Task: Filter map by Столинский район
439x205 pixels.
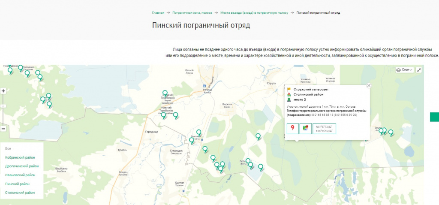Action: 20,193
